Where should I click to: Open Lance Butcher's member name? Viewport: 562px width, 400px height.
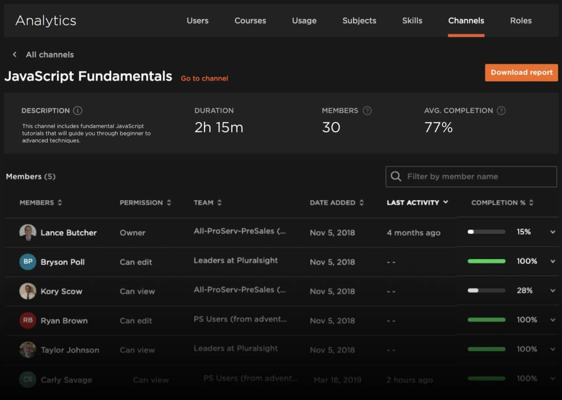[x=69, y=233]
